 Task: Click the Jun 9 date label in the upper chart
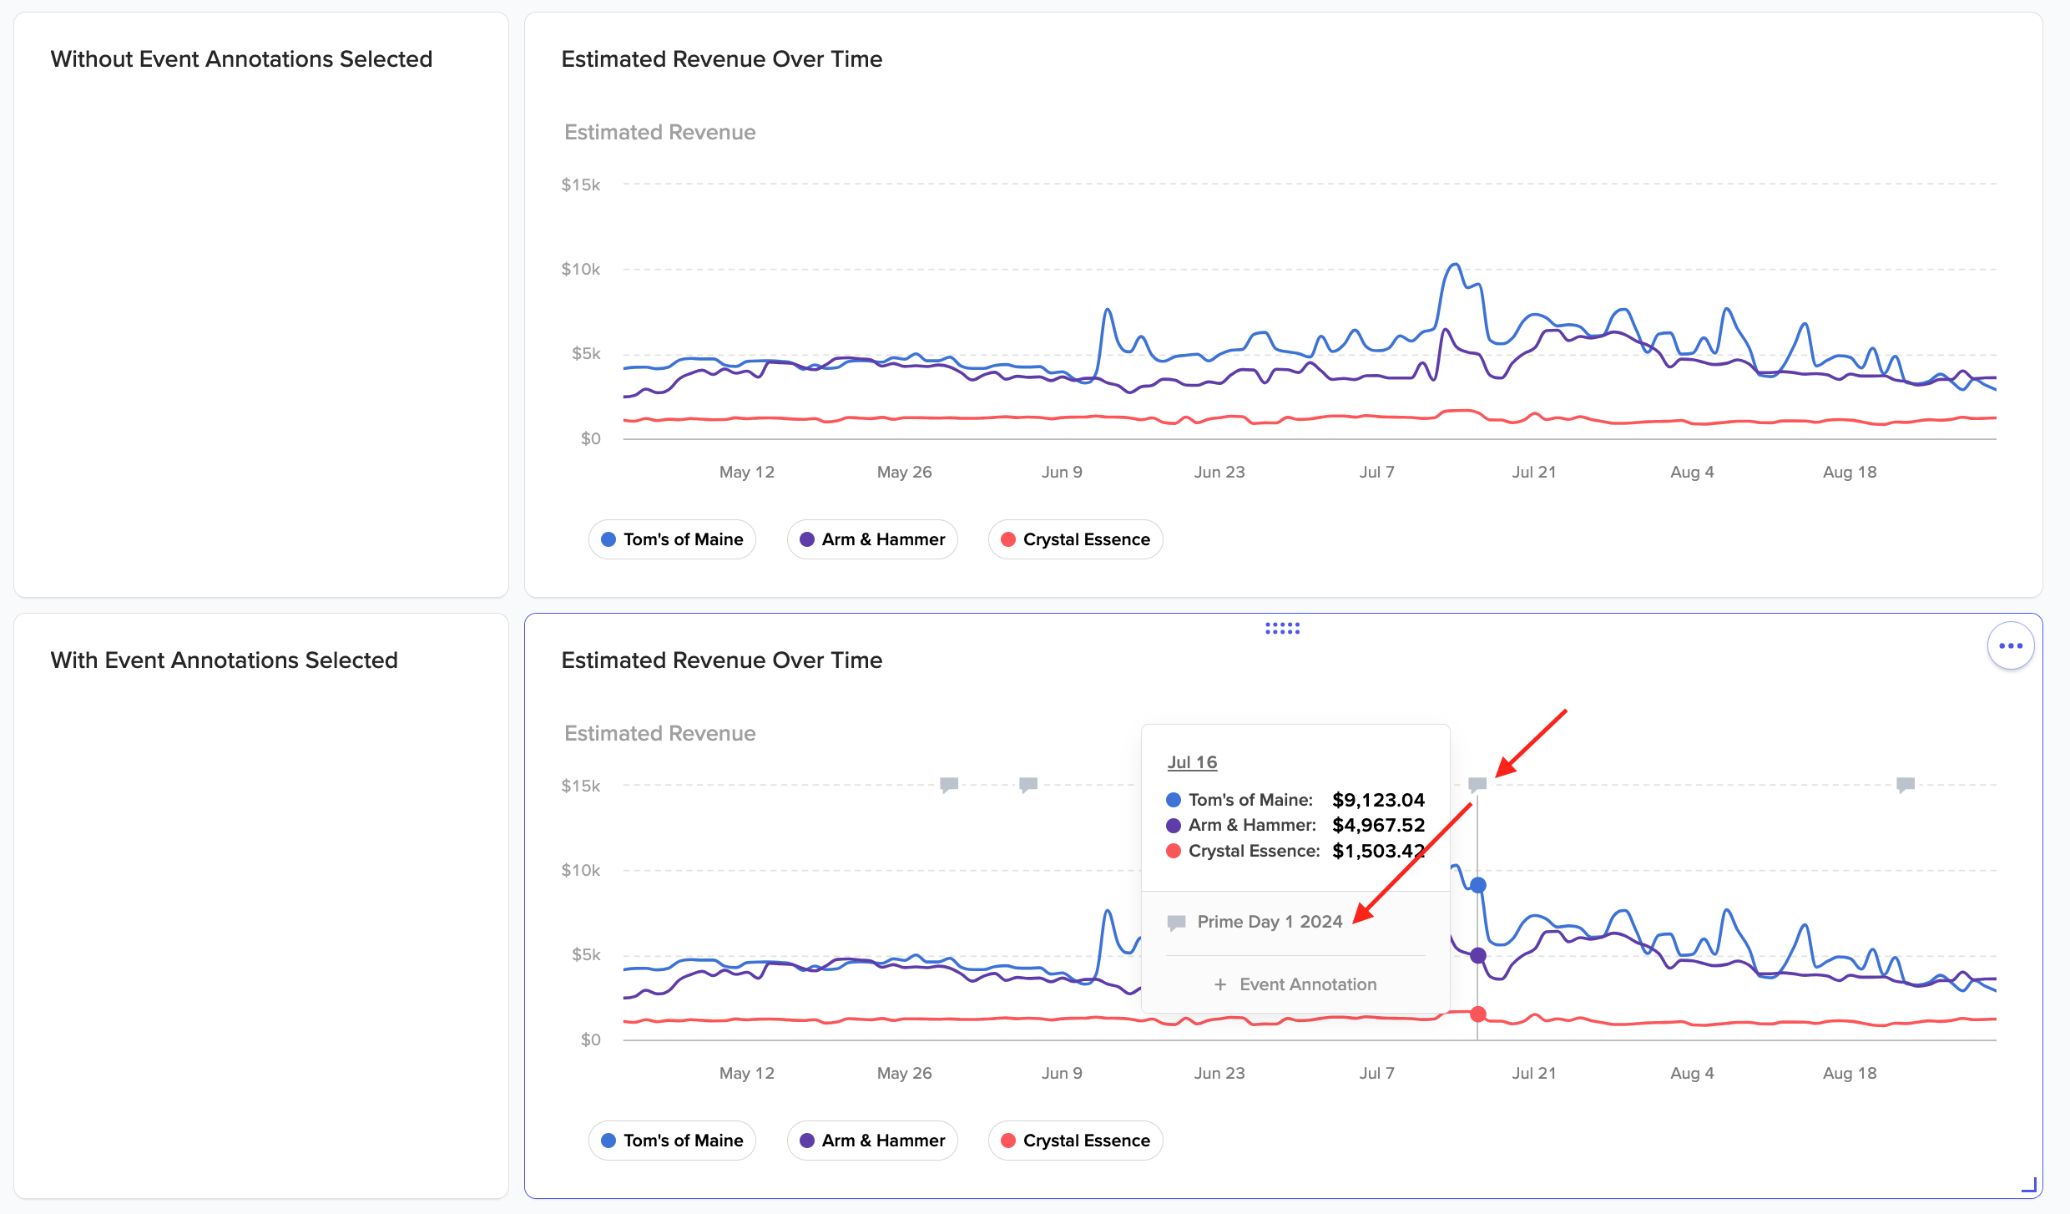tap(1062, 472)
